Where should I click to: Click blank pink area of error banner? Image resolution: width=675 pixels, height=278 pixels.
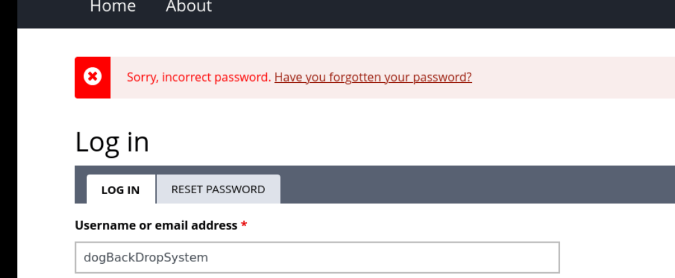tap(572, 78)
